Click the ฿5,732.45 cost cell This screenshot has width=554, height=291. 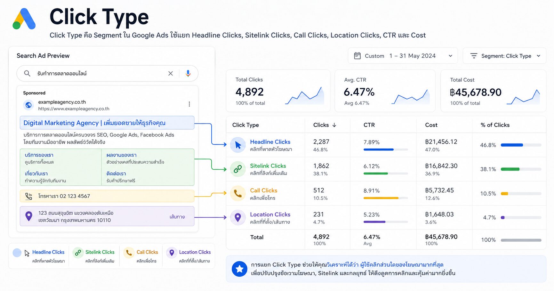click(x=439, y=190)
